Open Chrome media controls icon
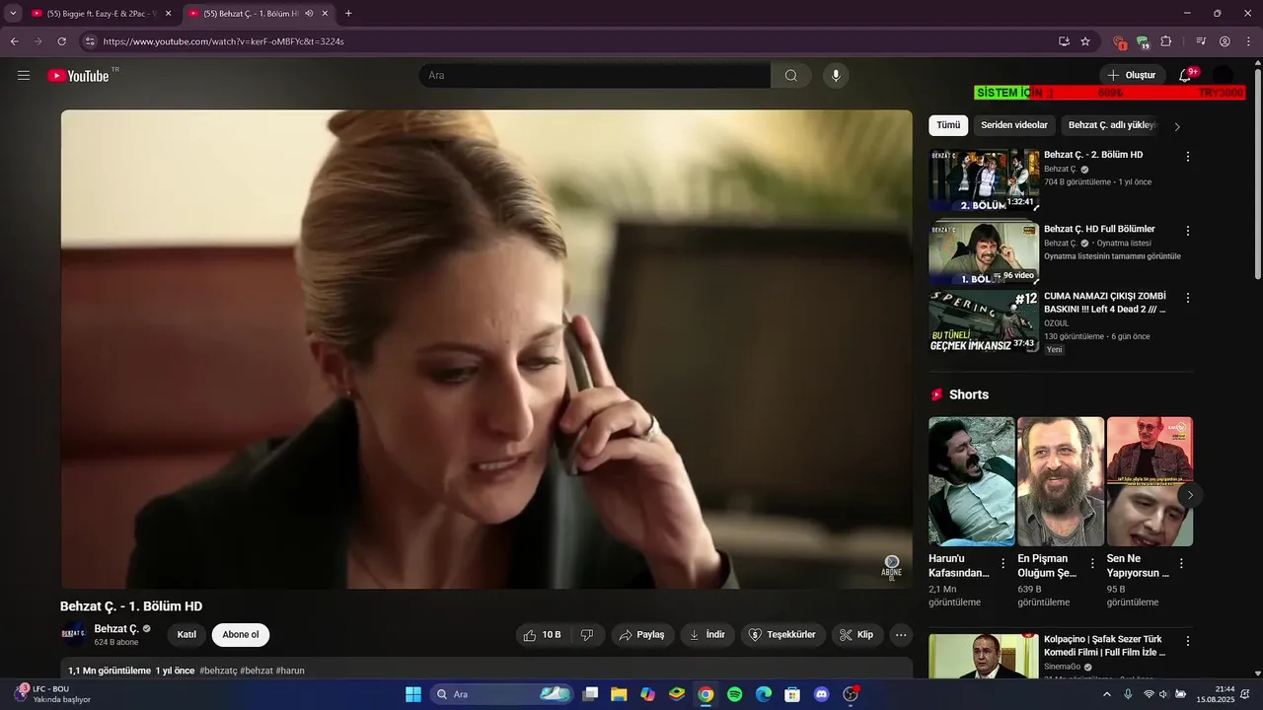This screenshot has height=710, width=1263. click(x=1201, y=41)
